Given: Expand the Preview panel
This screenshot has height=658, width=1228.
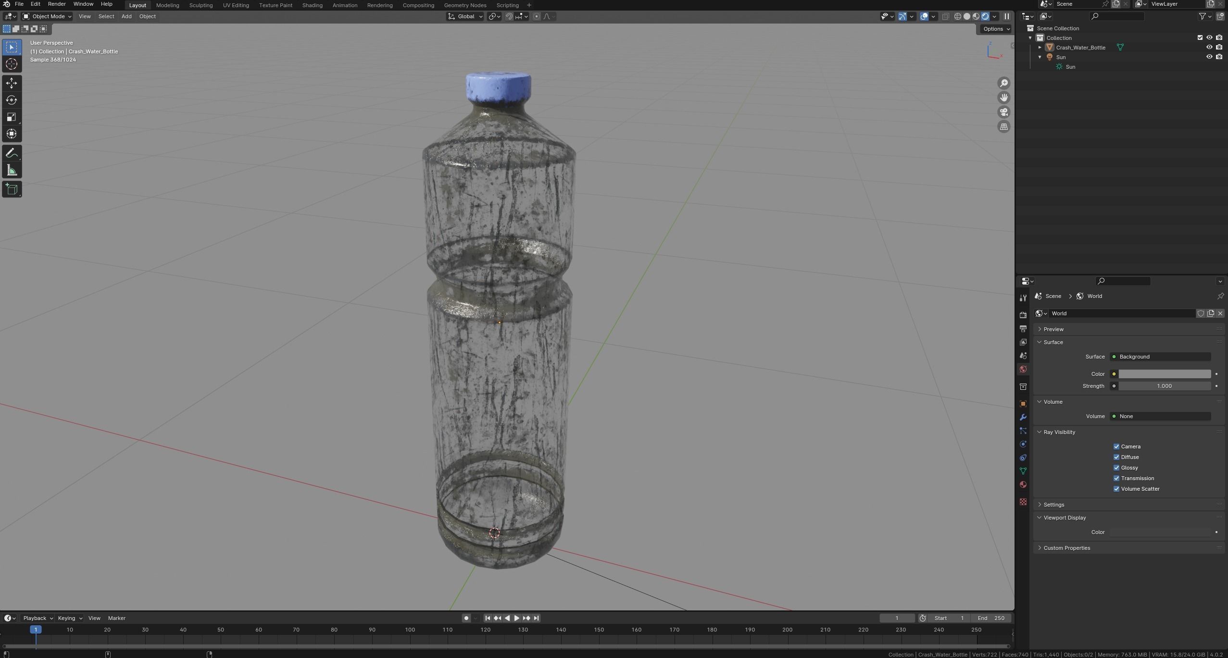Looking at the screenshot, I should point(1053,329).
